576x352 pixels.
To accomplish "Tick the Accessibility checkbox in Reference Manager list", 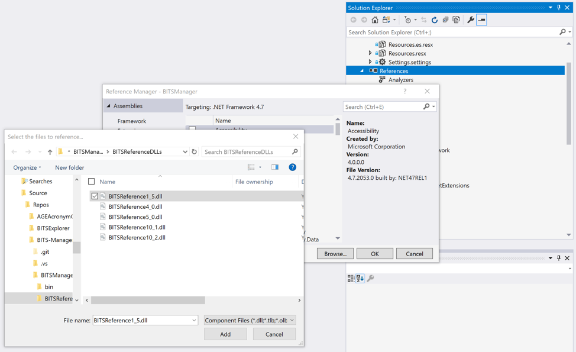I will 192,130.
